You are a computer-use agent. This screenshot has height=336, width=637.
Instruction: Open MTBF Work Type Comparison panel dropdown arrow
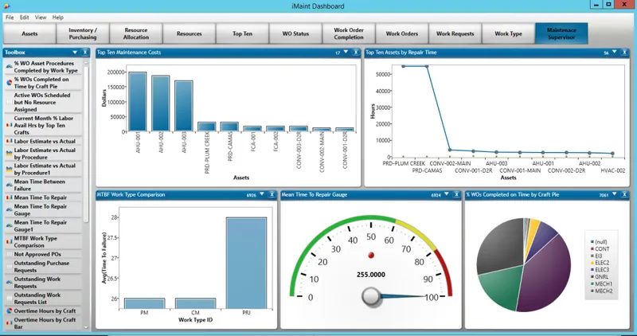(x=262, y=194)
